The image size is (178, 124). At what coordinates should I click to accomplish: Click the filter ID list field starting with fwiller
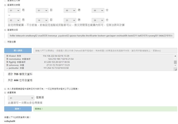tap(91, 36)
